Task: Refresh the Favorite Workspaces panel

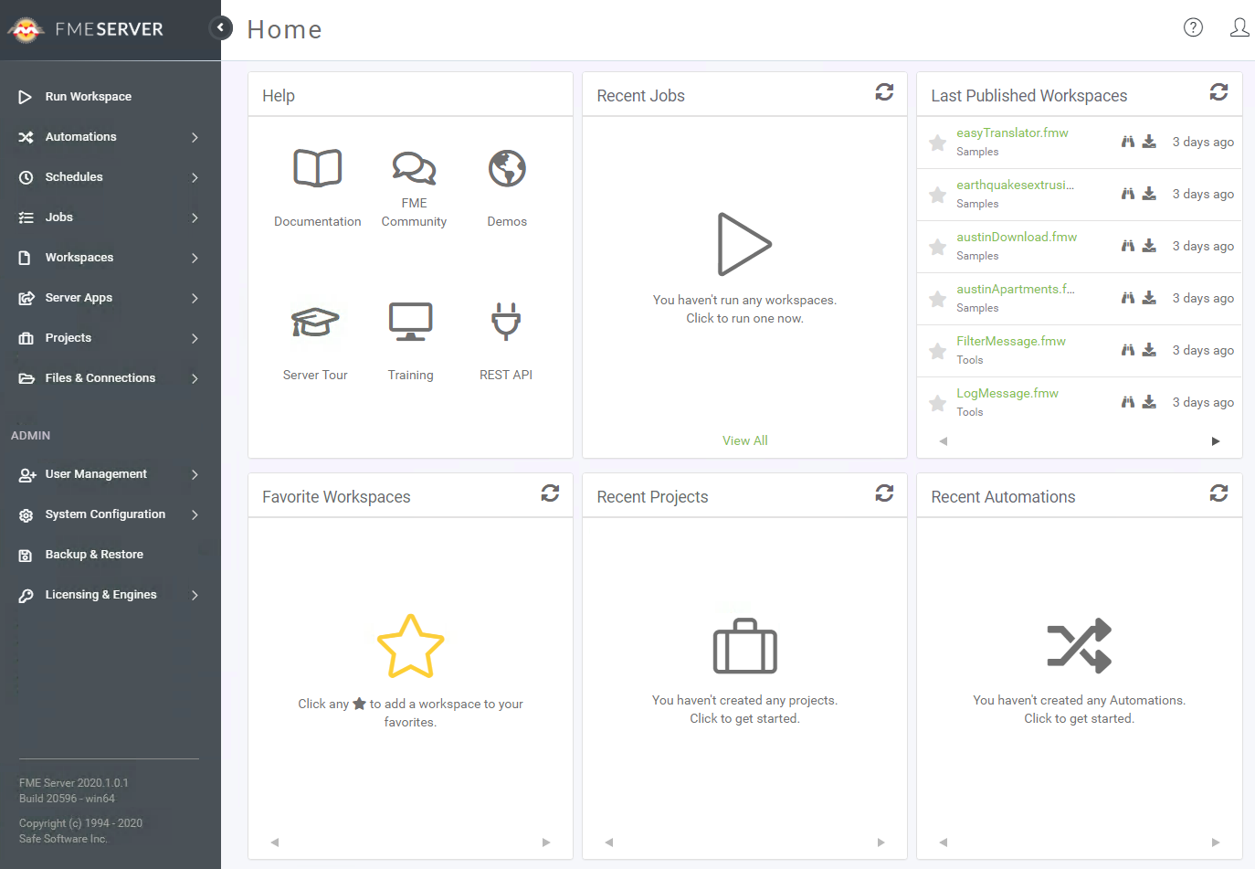Action: pyautogui.click(x=550, y=493)
